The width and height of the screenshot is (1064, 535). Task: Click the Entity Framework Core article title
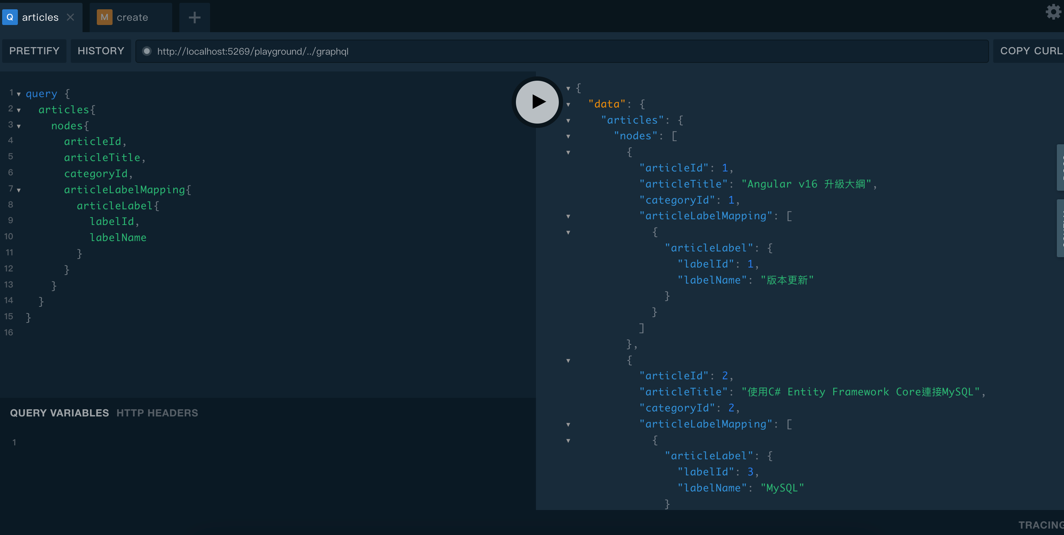tap(861, 392)
